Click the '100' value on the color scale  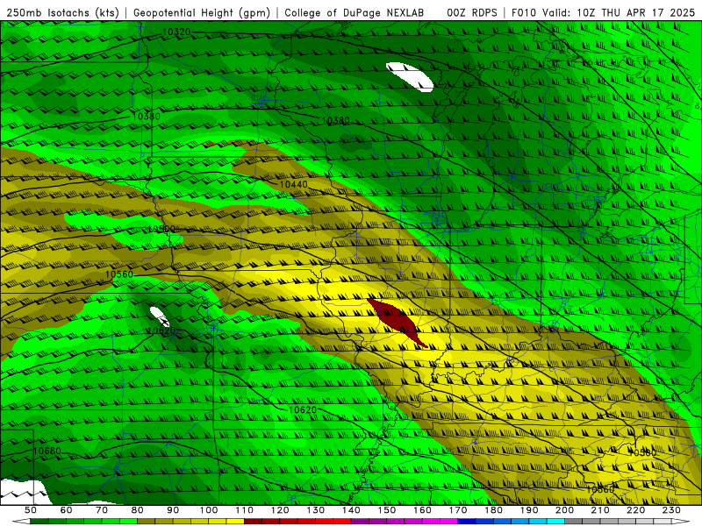209,510
